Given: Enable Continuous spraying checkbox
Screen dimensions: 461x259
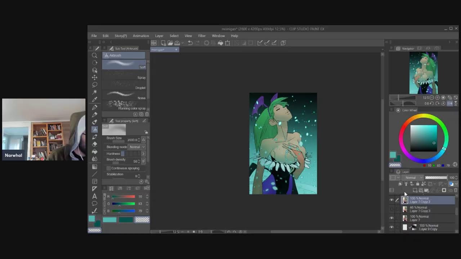Looking at the screenshot, I should 109,168.
